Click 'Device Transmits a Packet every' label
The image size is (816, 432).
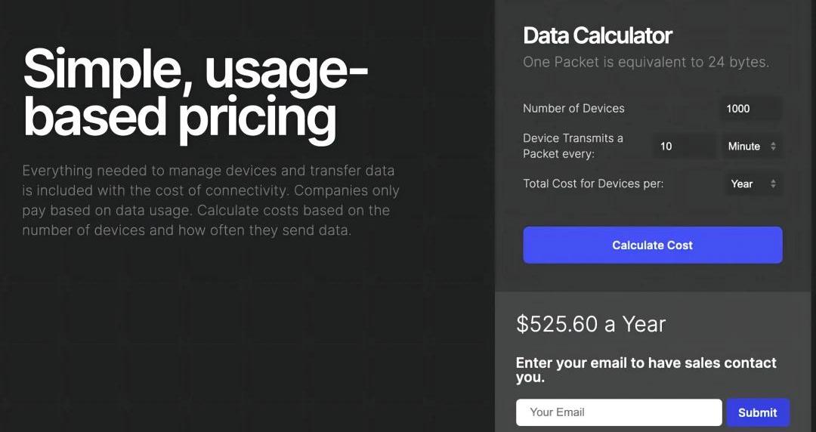(573, 146)
